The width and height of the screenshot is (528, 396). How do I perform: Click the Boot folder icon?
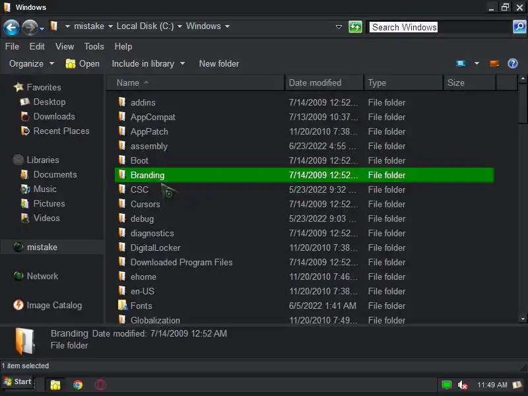pyautogui.click(x=122, y=160)
